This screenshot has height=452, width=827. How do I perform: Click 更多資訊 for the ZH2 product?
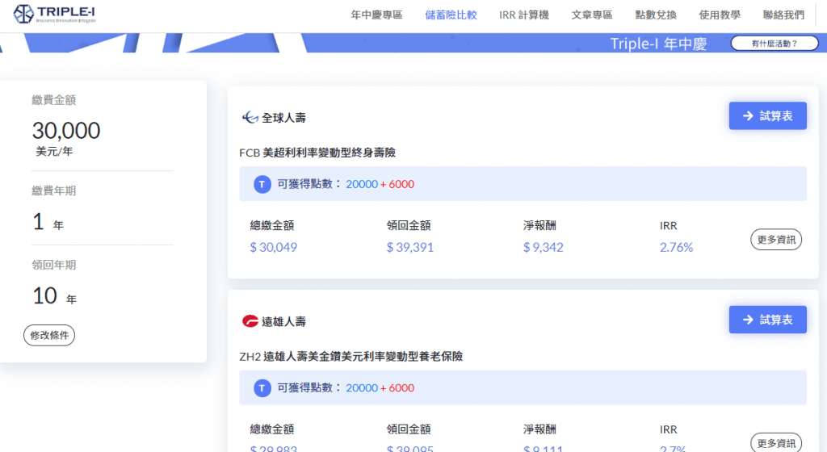pos(776,443)
